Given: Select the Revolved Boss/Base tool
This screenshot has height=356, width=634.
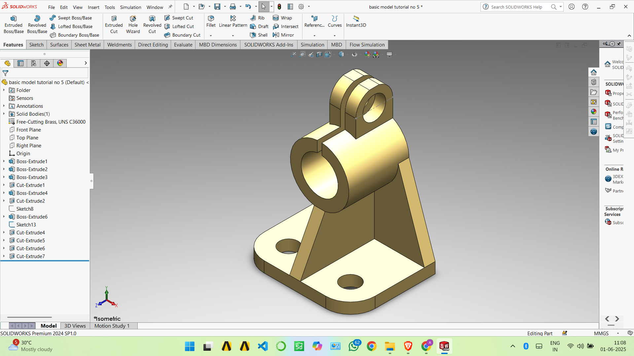Looking at the screenshot, I should (37, 25).
